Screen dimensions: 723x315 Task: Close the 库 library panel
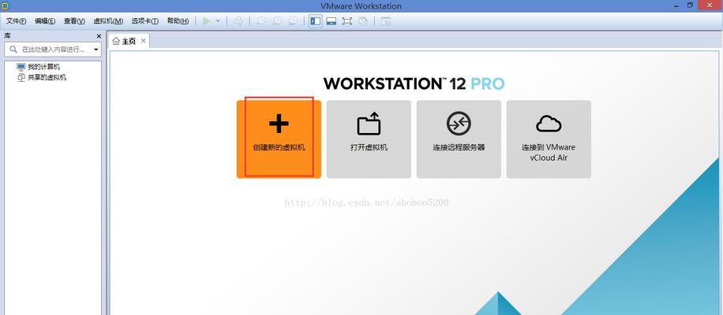click(99, 36)
